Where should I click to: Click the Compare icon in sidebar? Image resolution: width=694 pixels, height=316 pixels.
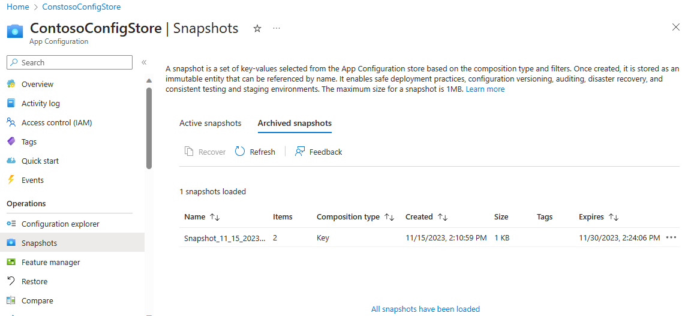pos(11,300)
